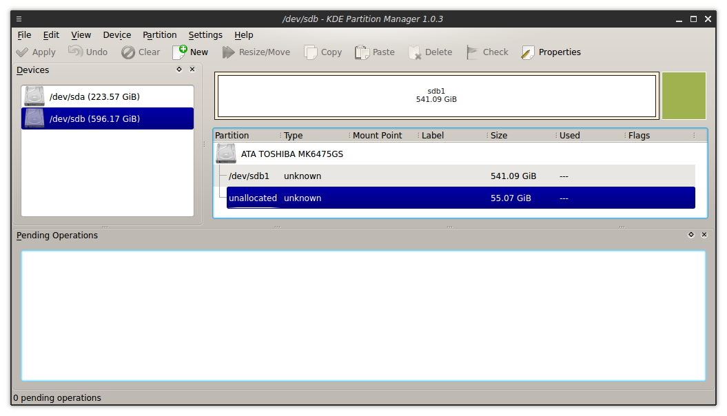Close the Pending Operations panel
Viewport: 727px width, 416px height.
[704, 234]
